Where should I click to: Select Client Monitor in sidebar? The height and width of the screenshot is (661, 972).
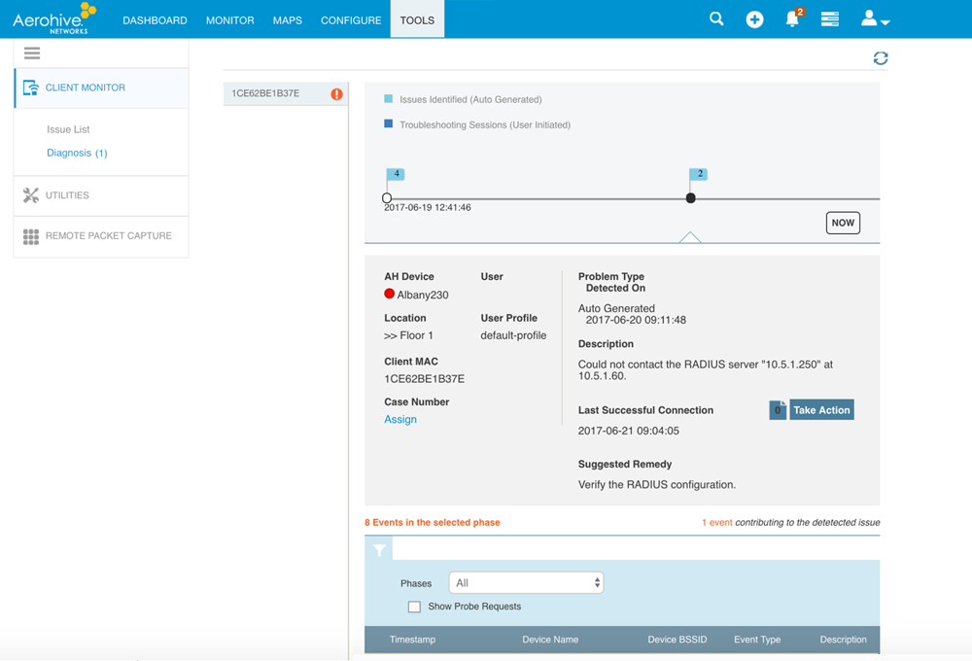click(x=102, y=88)
